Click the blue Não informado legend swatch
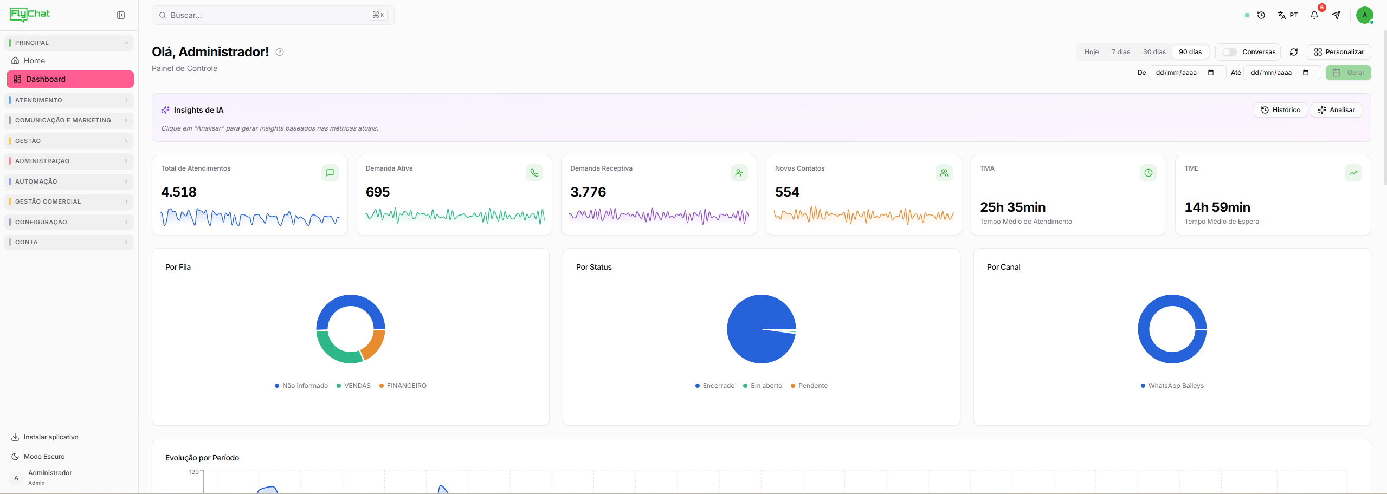Image resolution: width=1387 pixels, height=494 pixels. point(277,386)
